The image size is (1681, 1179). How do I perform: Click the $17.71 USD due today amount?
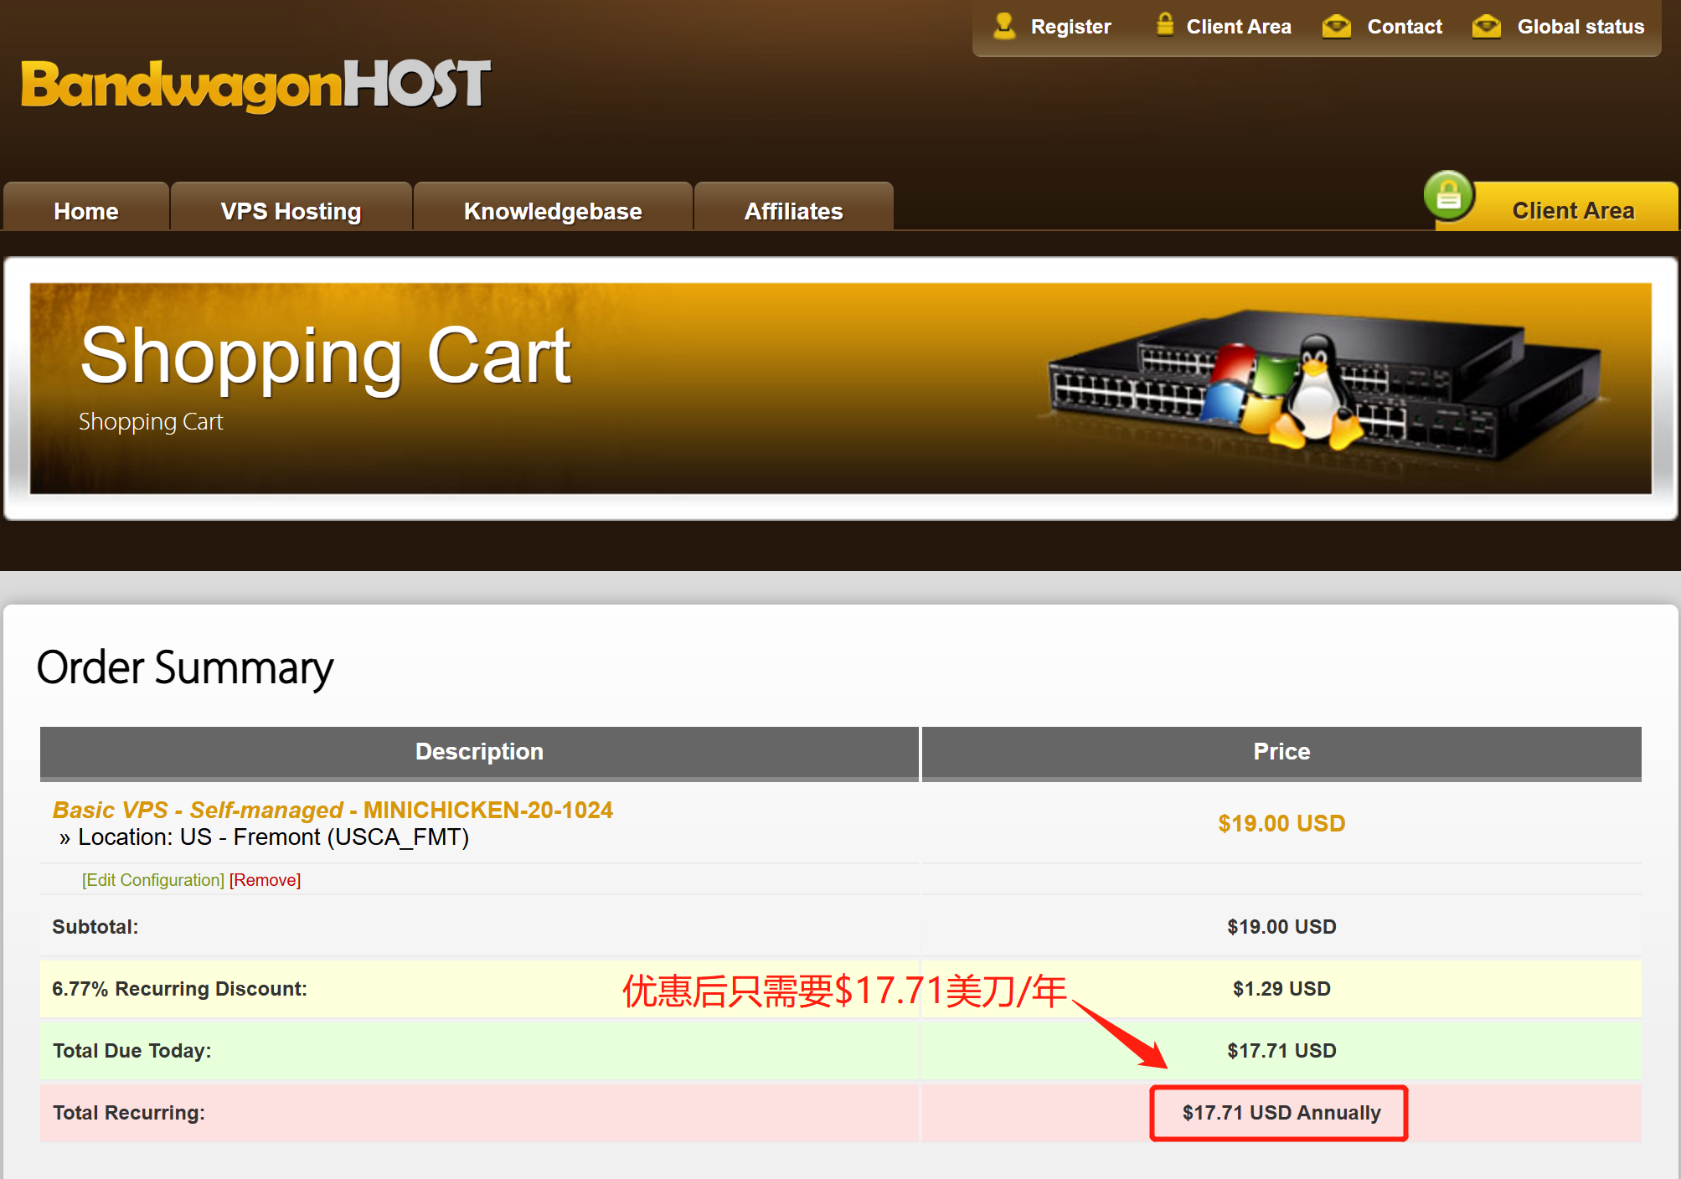[1281, 1051]
